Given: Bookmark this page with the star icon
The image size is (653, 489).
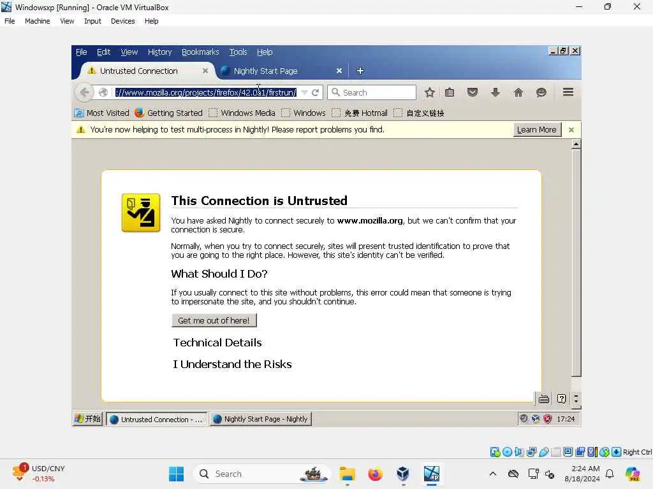Looking at the screenshot, I should [x=429, y=92].
